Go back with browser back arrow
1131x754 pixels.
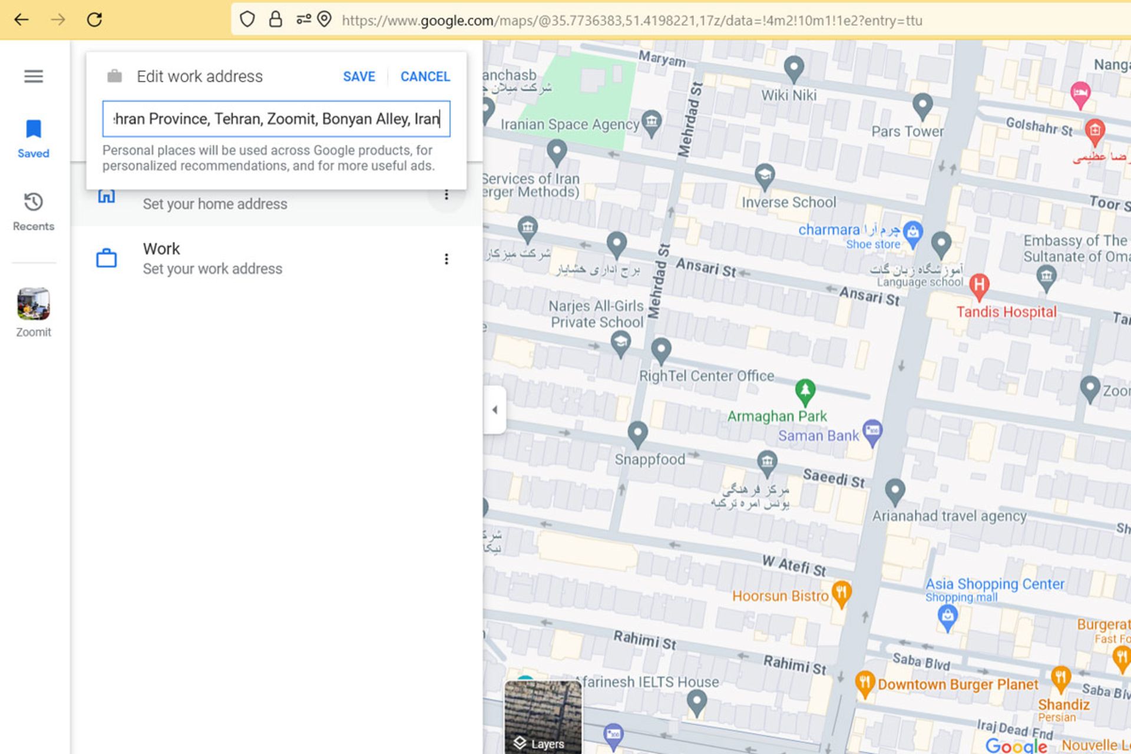tap(22, 19)
